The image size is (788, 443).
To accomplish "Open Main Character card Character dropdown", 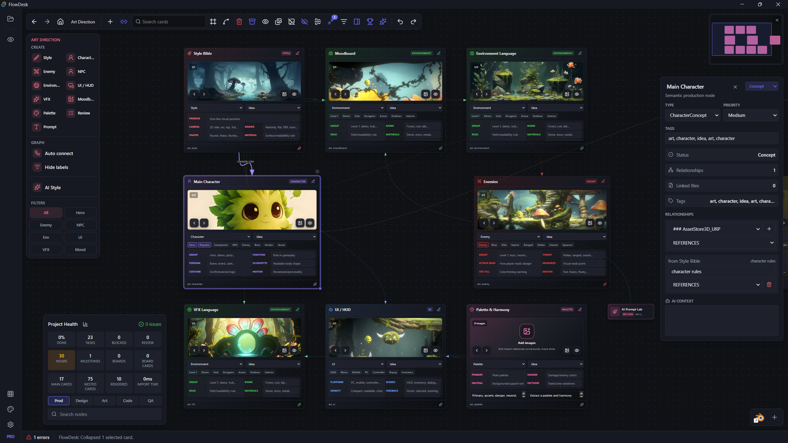I will (220, 237).
